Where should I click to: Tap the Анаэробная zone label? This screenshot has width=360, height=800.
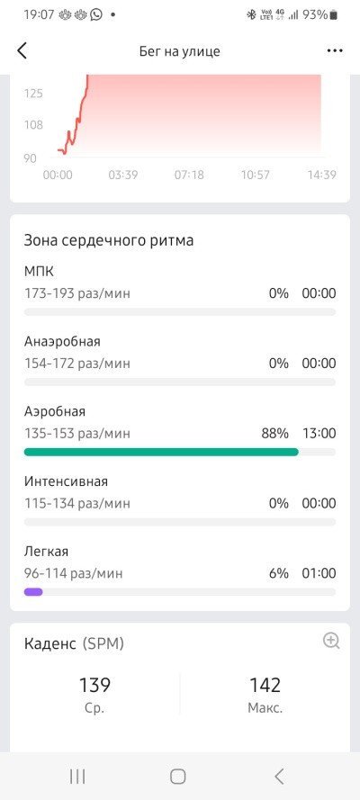(x=62, y=341)
